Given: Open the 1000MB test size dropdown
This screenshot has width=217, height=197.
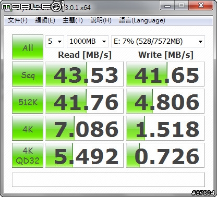Looking at the screenshot, I should (88, 41).
